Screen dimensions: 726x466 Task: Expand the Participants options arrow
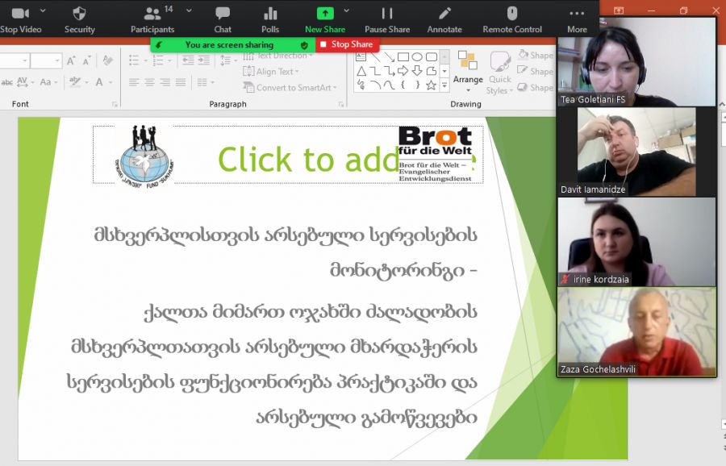tap(189, 10)
